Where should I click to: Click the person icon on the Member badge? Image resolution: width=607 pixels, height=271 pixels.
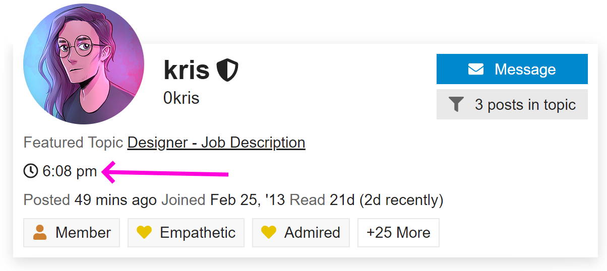tap(40, 233)
